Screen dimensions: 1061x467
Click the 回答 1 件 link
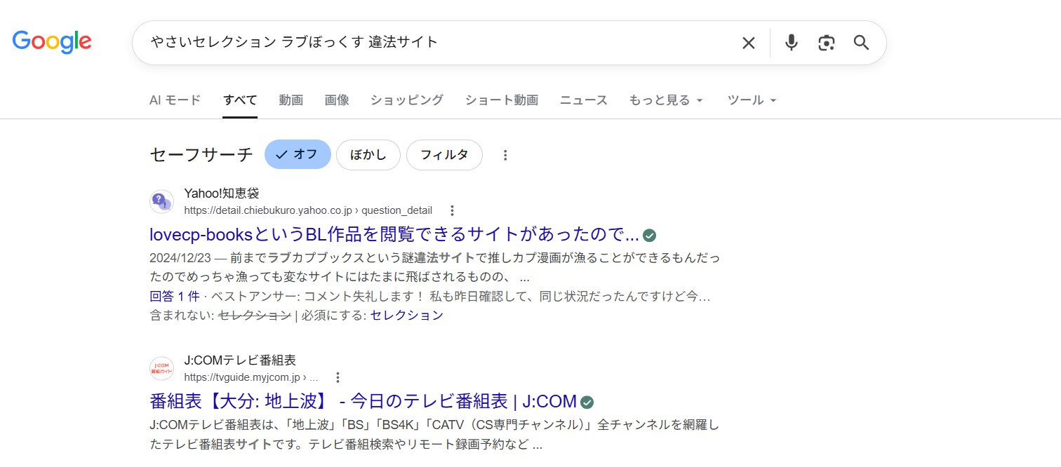pyautogui.click(x=175, y=297)
